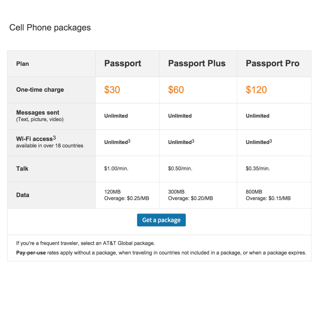Select the Passport Plus plan header
Viewport: 319px width, 319px height.
[x=197, y=63]
